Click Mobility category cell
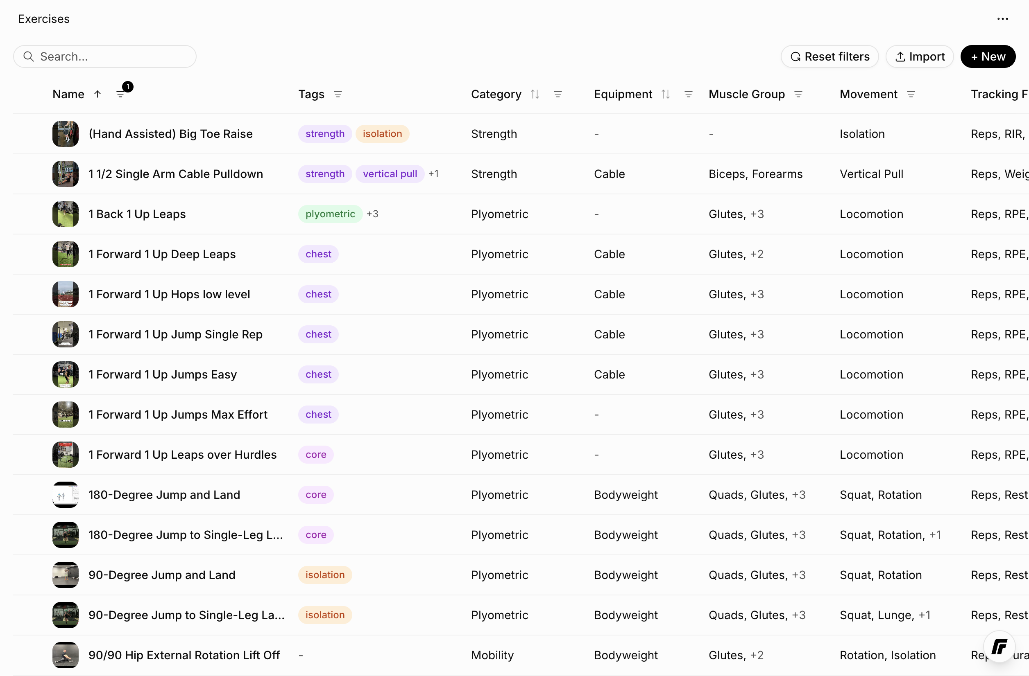The image size is (1029, 676). pyautogui.click(x=492, y=655)
